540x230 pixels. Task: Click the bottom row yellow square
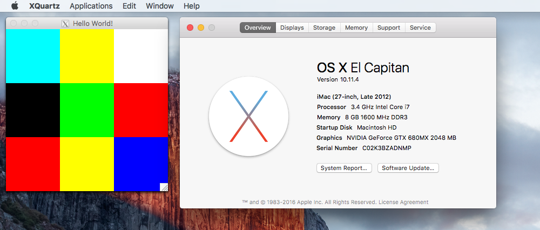pyautogui.click(x=87, y=164)
